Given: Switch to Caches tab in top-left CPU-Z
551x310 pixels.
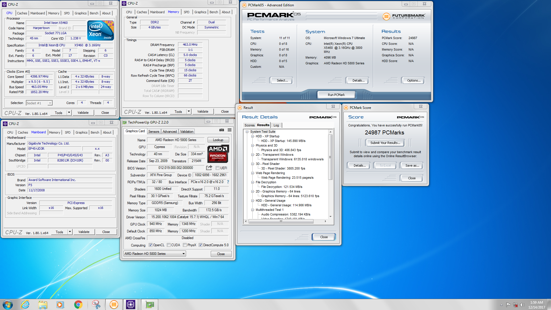Looking at the screenshot, I should click(22, 13).
